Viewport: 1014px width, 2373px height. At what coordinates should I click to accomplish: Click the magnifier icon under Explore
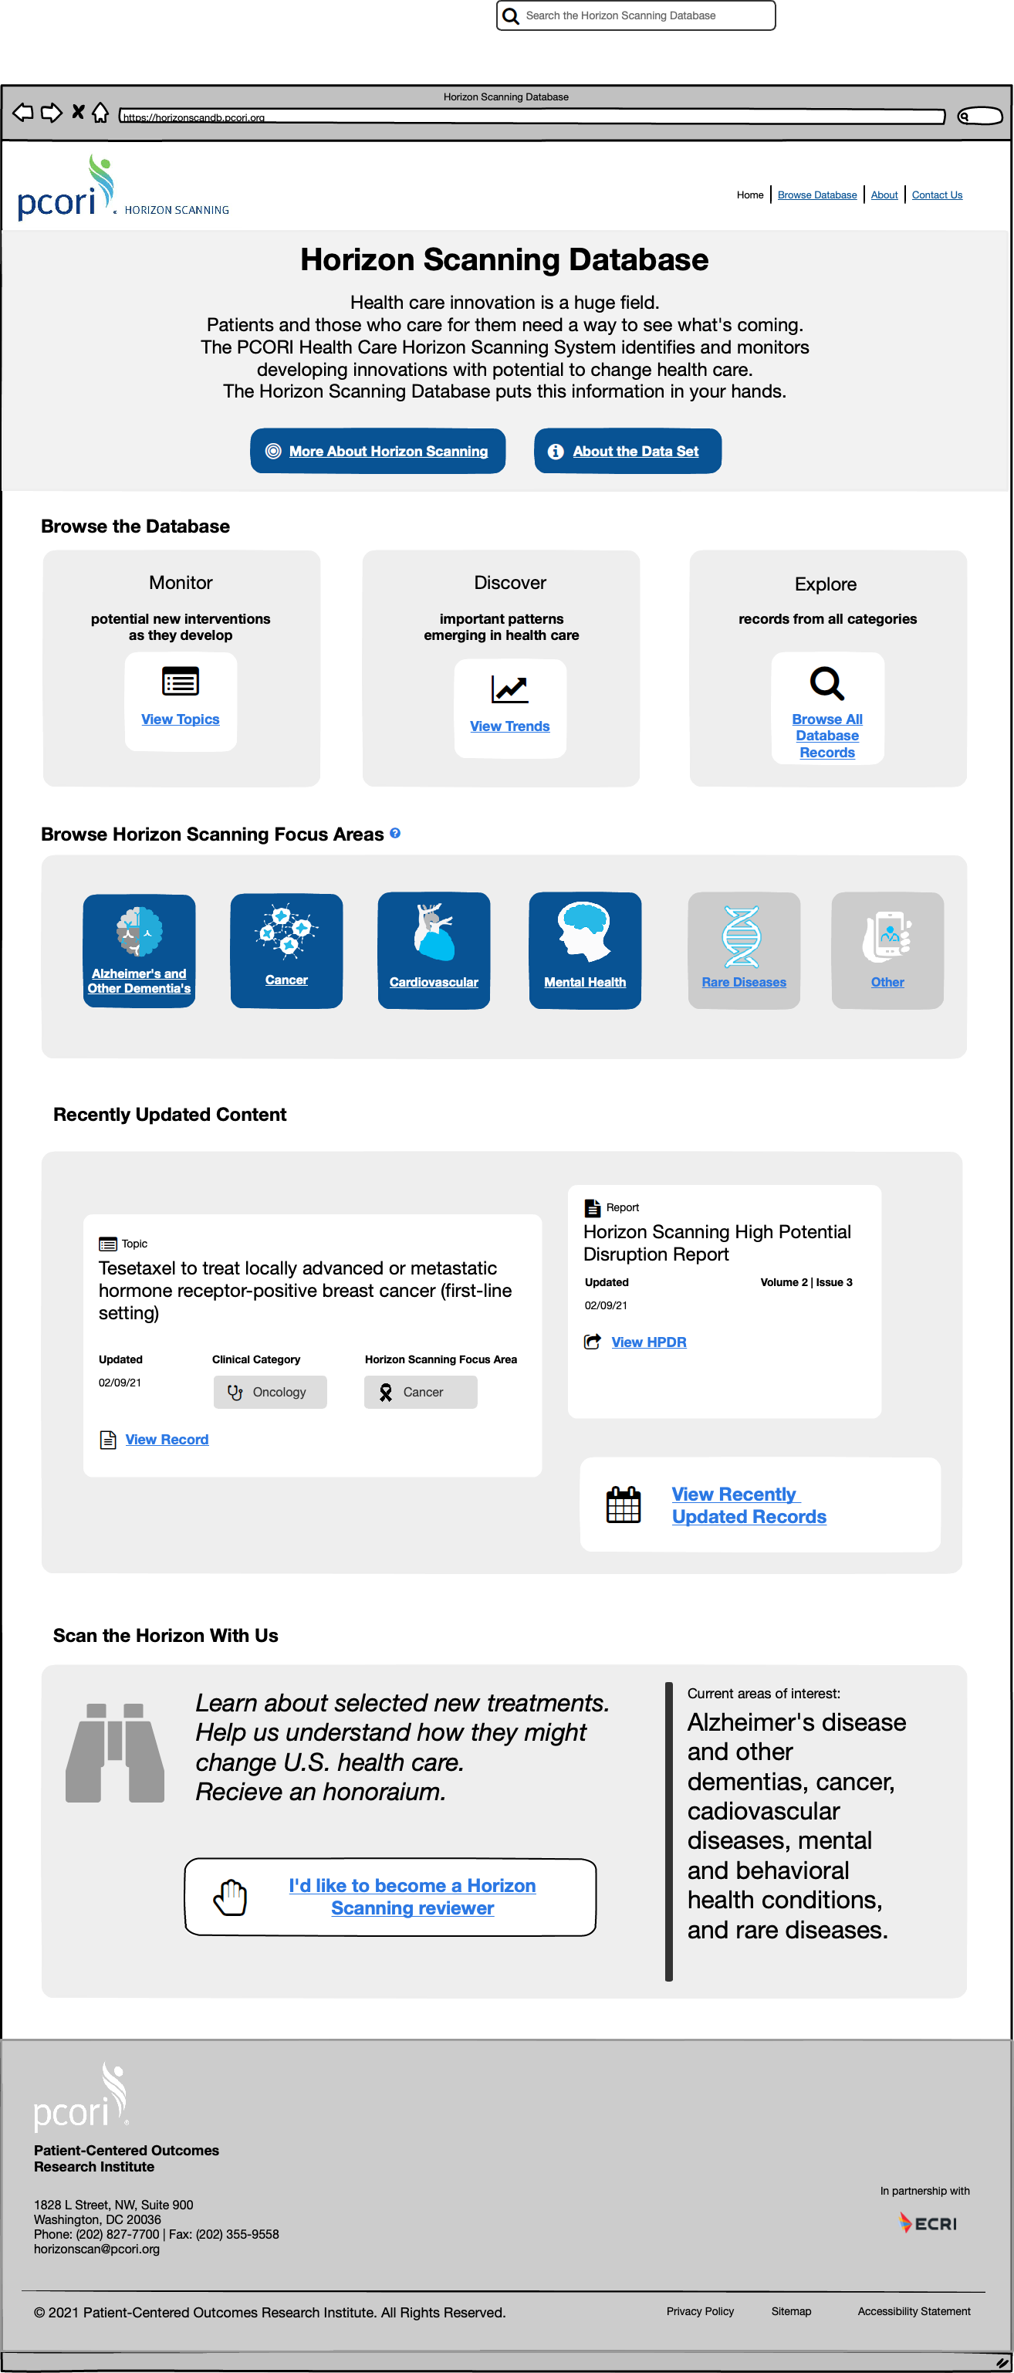pos(826,683)
